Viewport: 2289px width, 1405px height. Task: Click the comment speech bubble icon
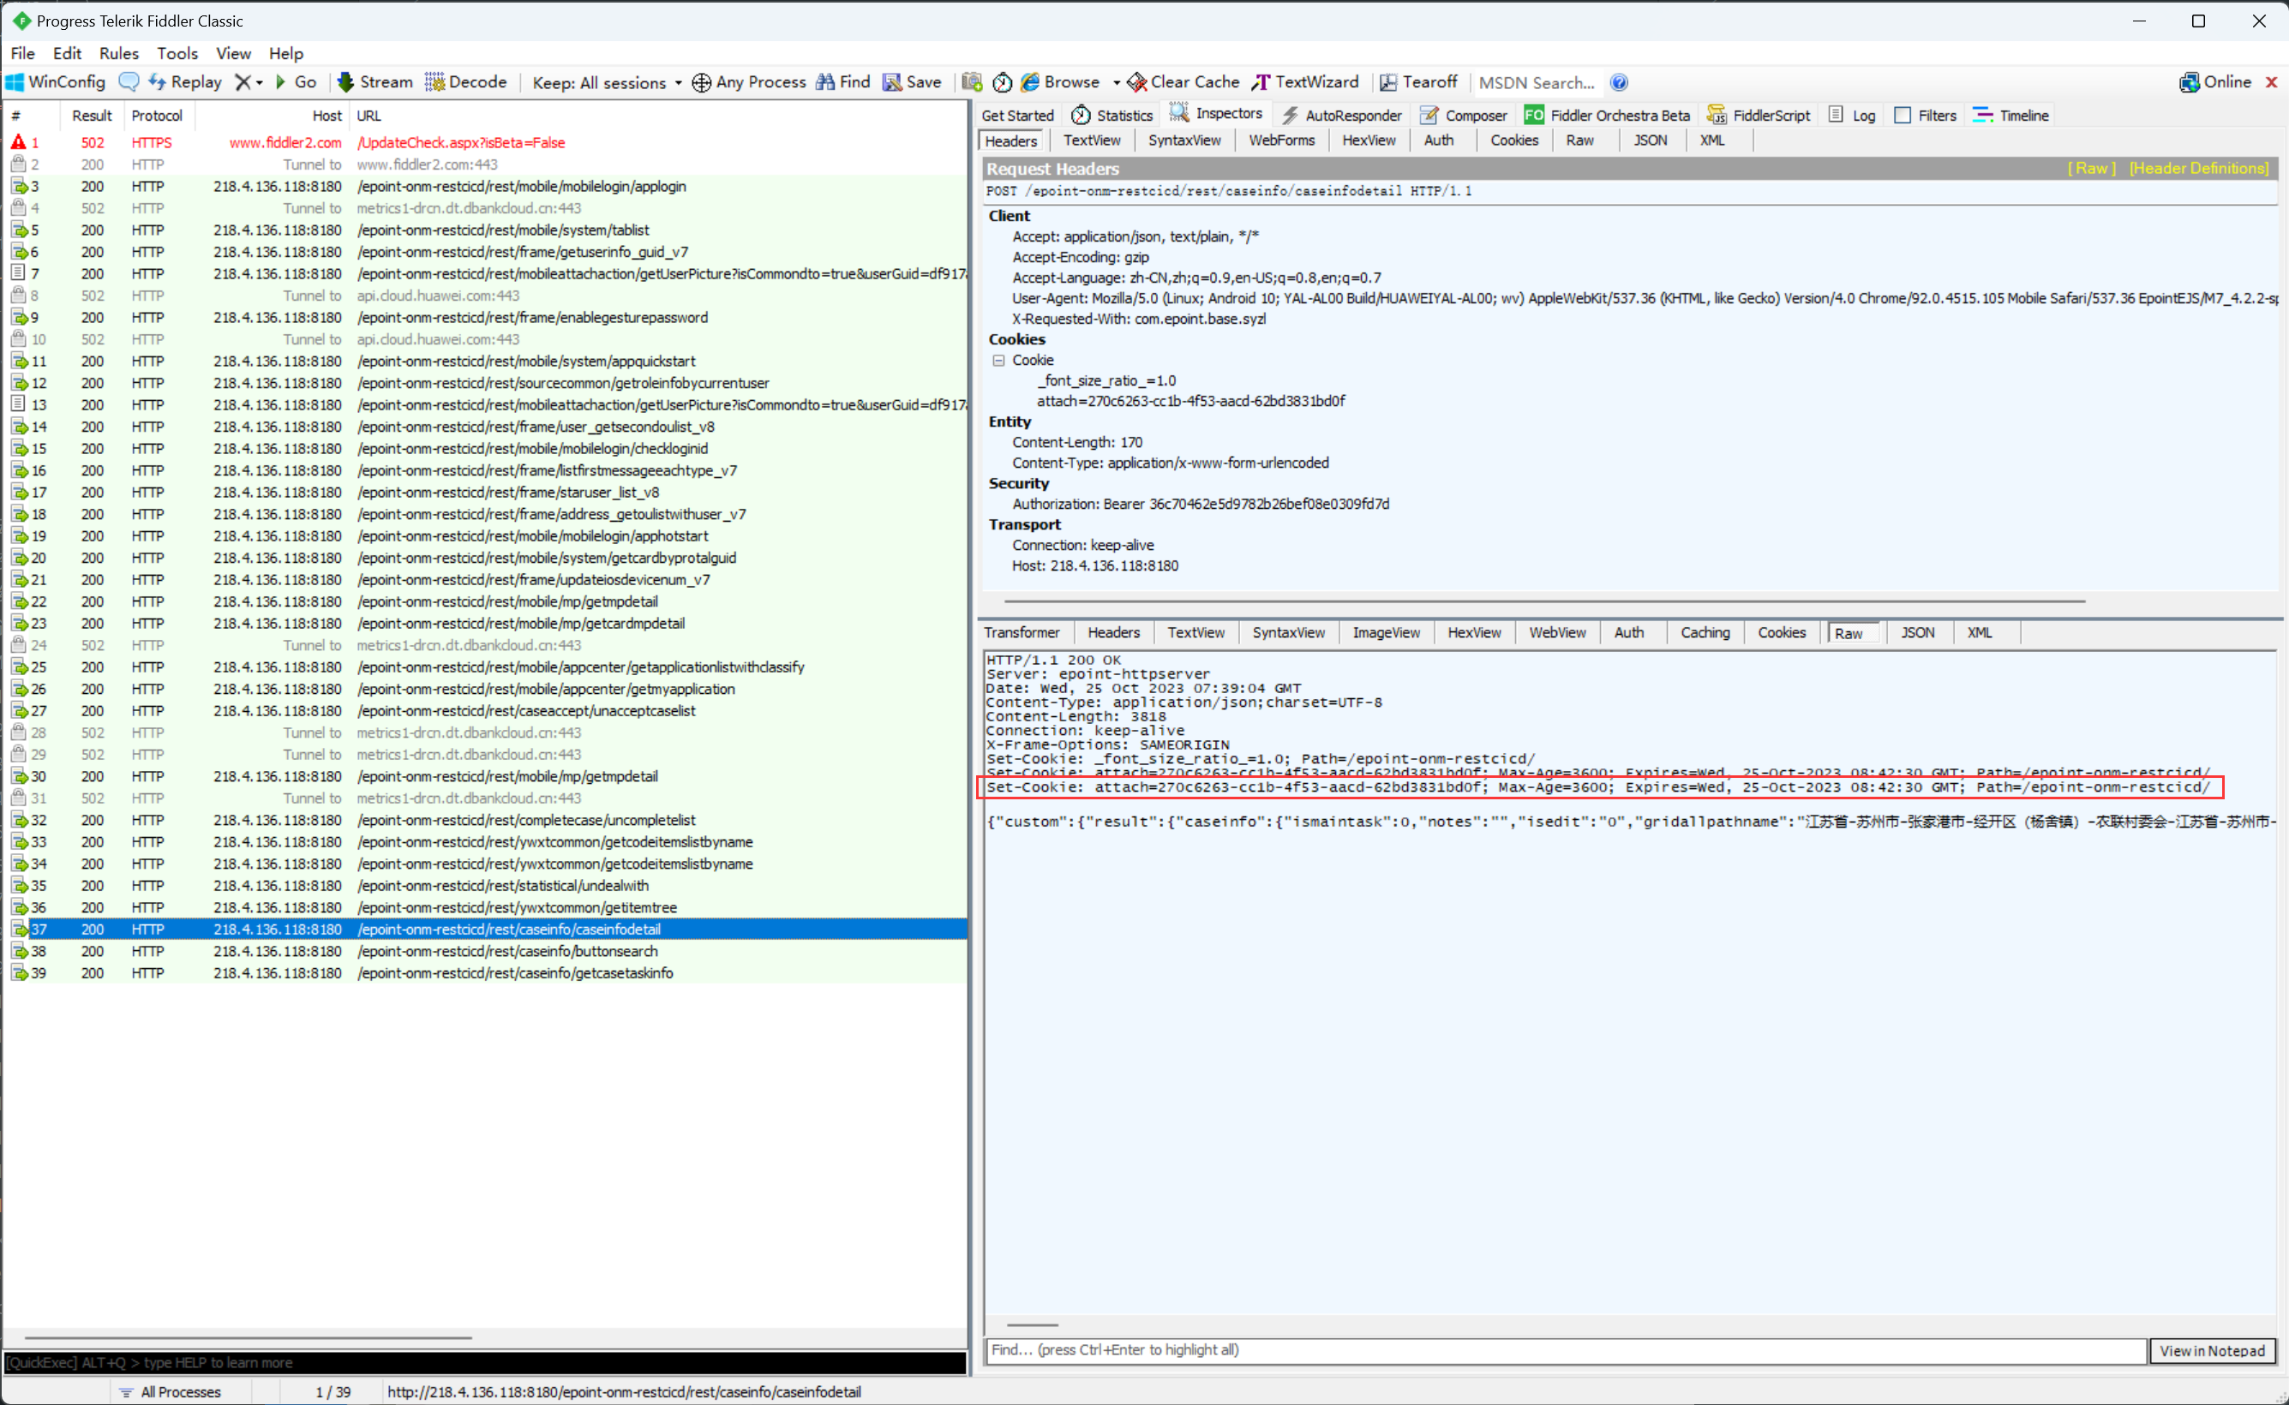point(129,81)
